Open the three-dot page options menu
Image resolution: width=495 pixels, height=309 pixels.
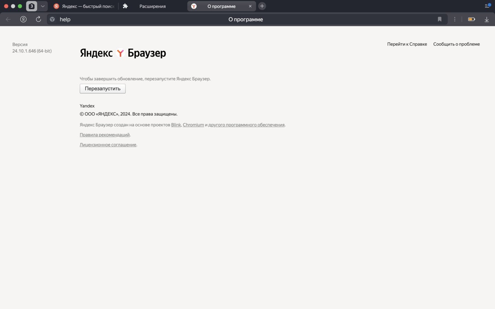click(x=455, y=19)
